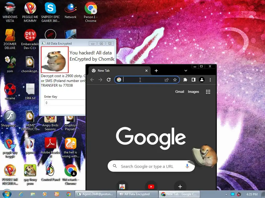Screen dimensions: 265x198
Task: Switch to New Tab - Google Chrome taskbar button
Action: tap(179, 194)
